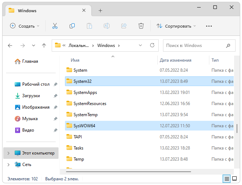Click Windows in the address path
242x185 pixels.
pos(106,46)
